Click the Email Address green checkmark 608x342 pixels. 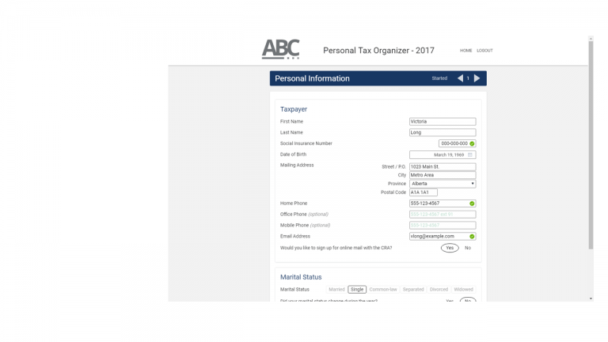(x=472, y=237)
